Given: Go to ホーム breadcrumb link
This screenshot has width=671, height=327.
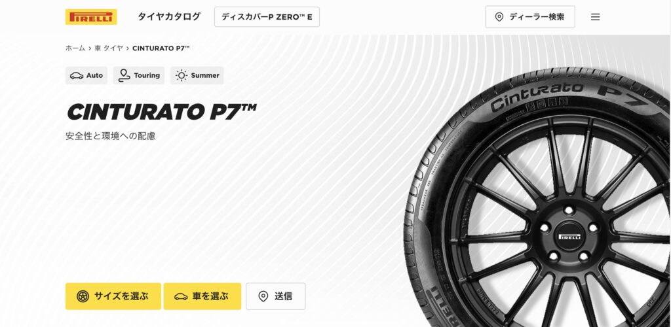Looking at the screenshot, I should [x=75, y=48].
